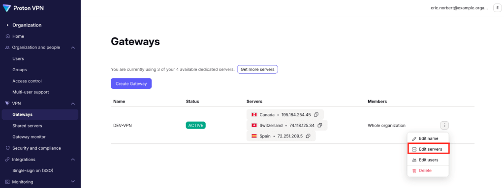
Task: Click IP address 74.118.125.34
Action: coord(302,126)
